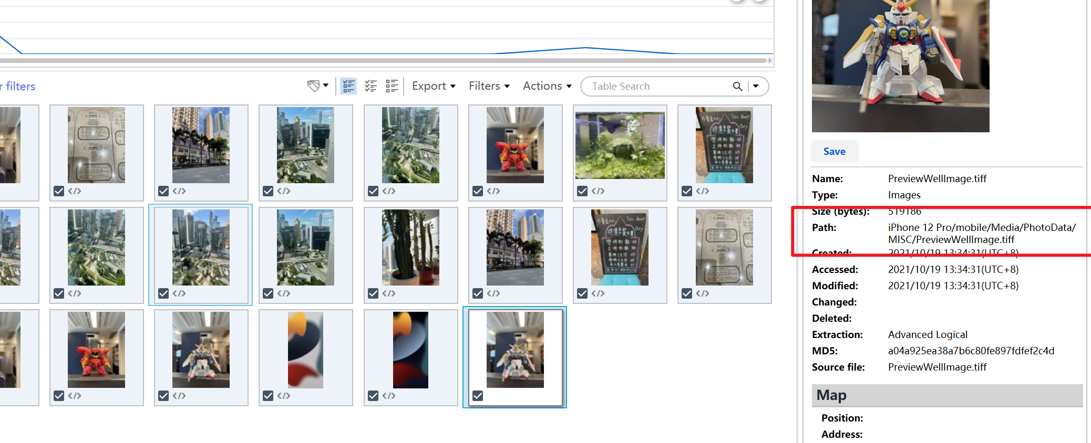Screen dimensions: 1091x443
Task: Click code icon under light abstract wallpaper
Action: click(284, 396)
